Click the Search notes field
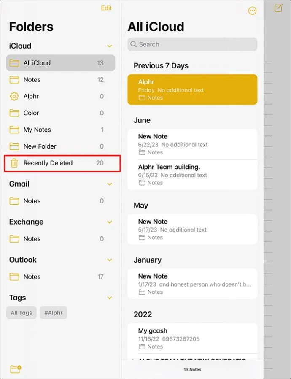The width and height of the screenshot is (291, 379). tap(192, 44)
